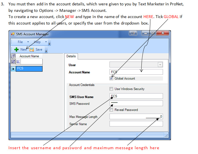
Task: Untick the Global Account checkbox
Action: click(x=111, y=78)
